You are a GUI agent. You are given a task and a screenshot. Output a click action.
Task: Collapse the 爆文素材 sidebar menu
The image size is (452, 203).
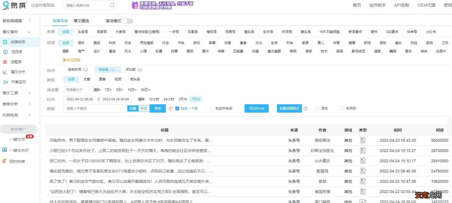pos(17,32)
